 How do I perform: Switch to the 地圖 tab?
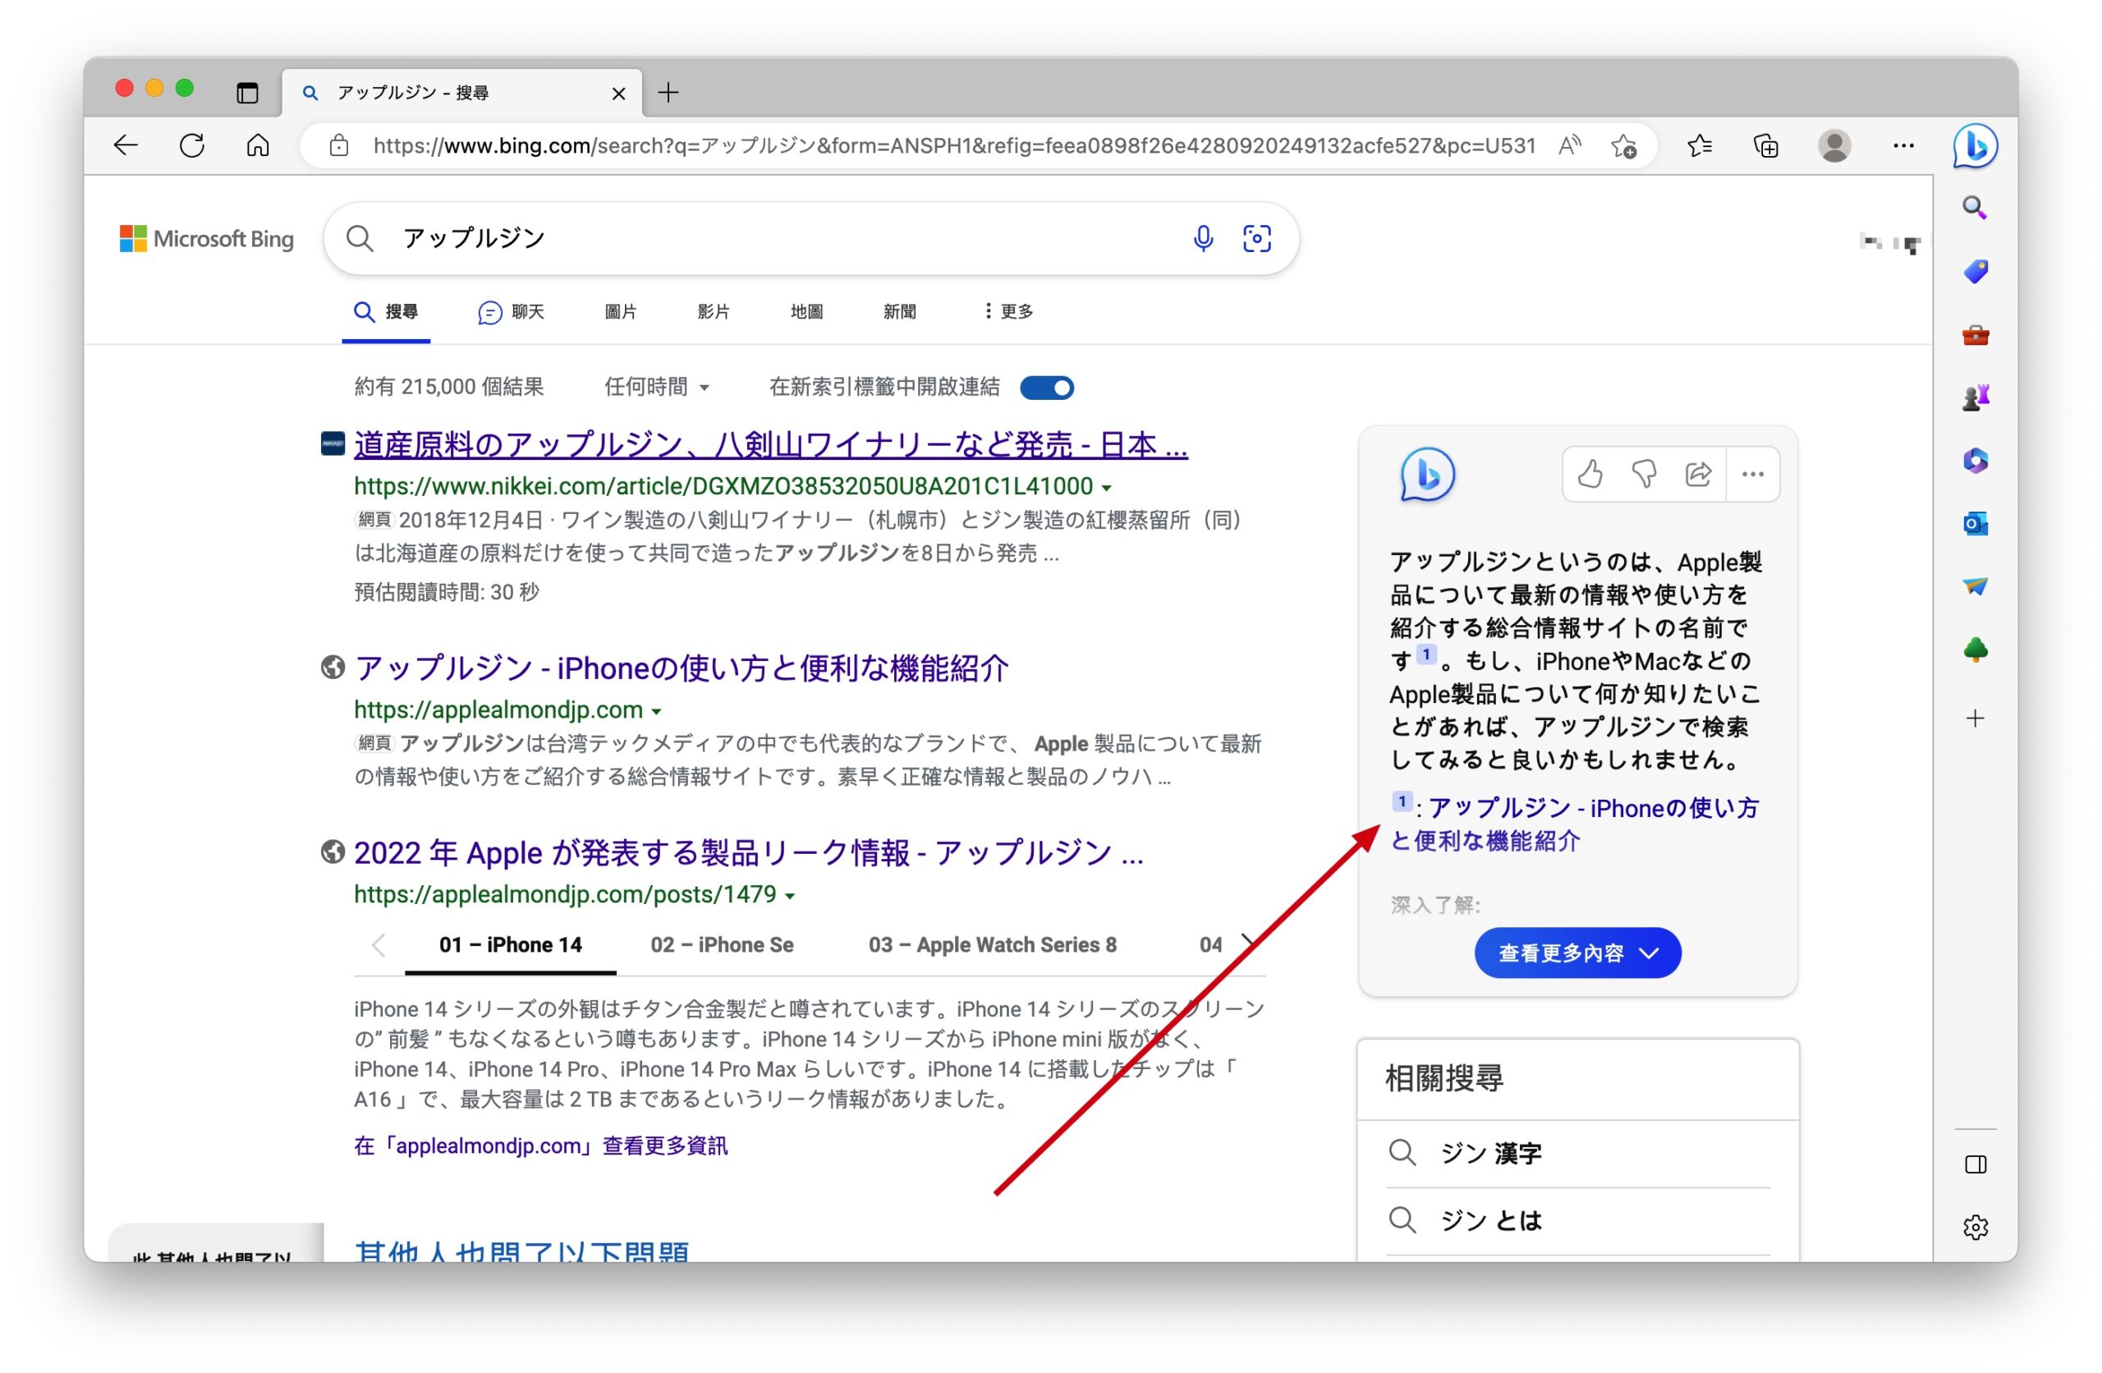[806, 312]
